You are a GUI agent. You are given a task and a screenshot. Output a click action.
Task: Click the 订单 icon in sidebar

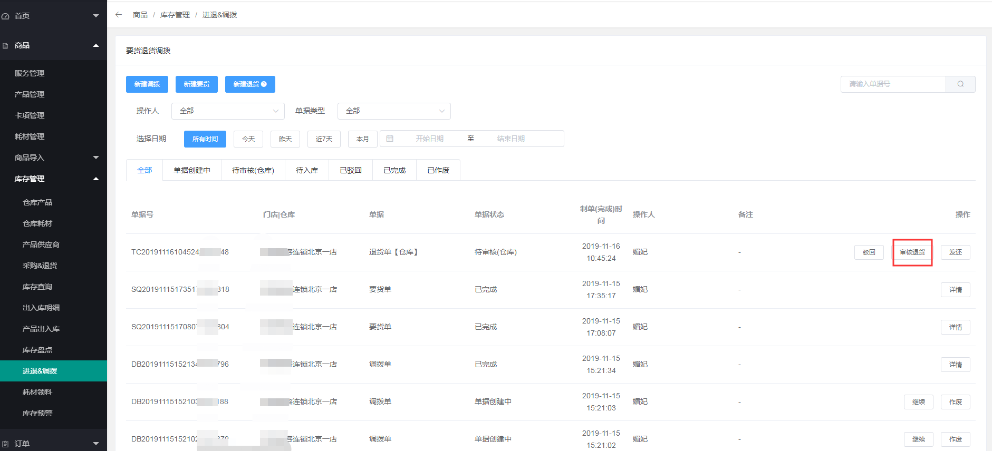click(5, 444)
